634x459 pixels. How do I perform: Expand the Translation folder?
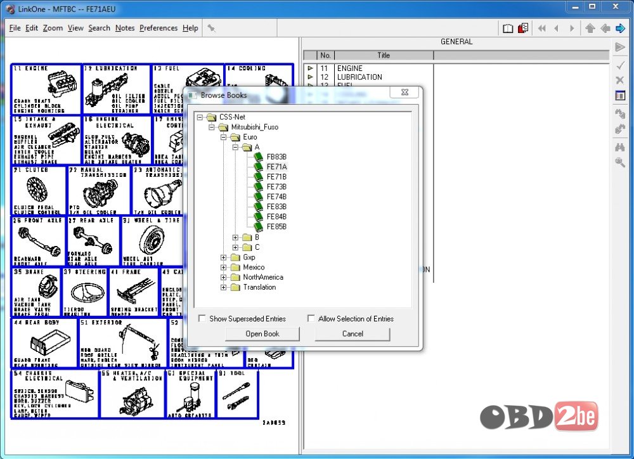click(x=224, y=288)
